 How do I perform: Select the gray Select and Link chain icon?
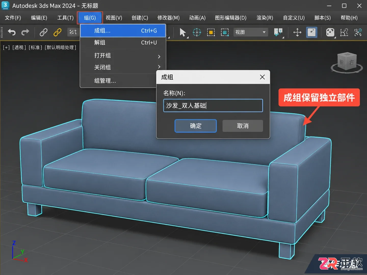tap(44, 32)
